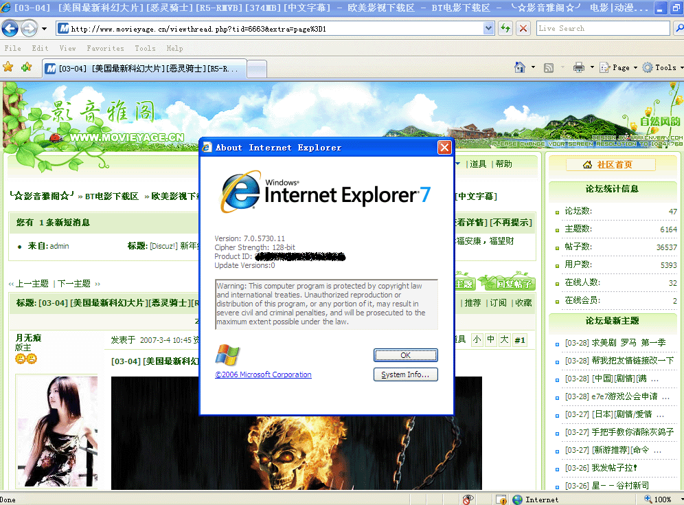Select the [03-04] movie thread tab
This screenshot has width=684, height=505.
coord(144,69)
